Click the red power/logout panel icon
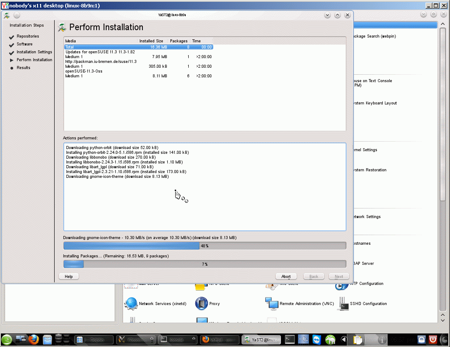The image size is (450, 347). [x=433, y=340]
